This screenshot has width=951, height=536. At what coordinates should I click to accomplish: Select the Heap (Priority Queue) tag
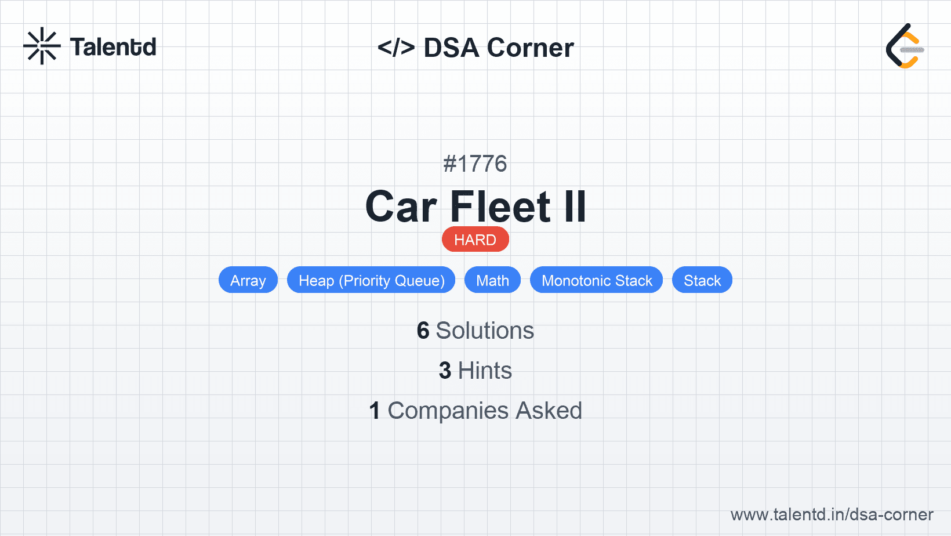[371, 280]
